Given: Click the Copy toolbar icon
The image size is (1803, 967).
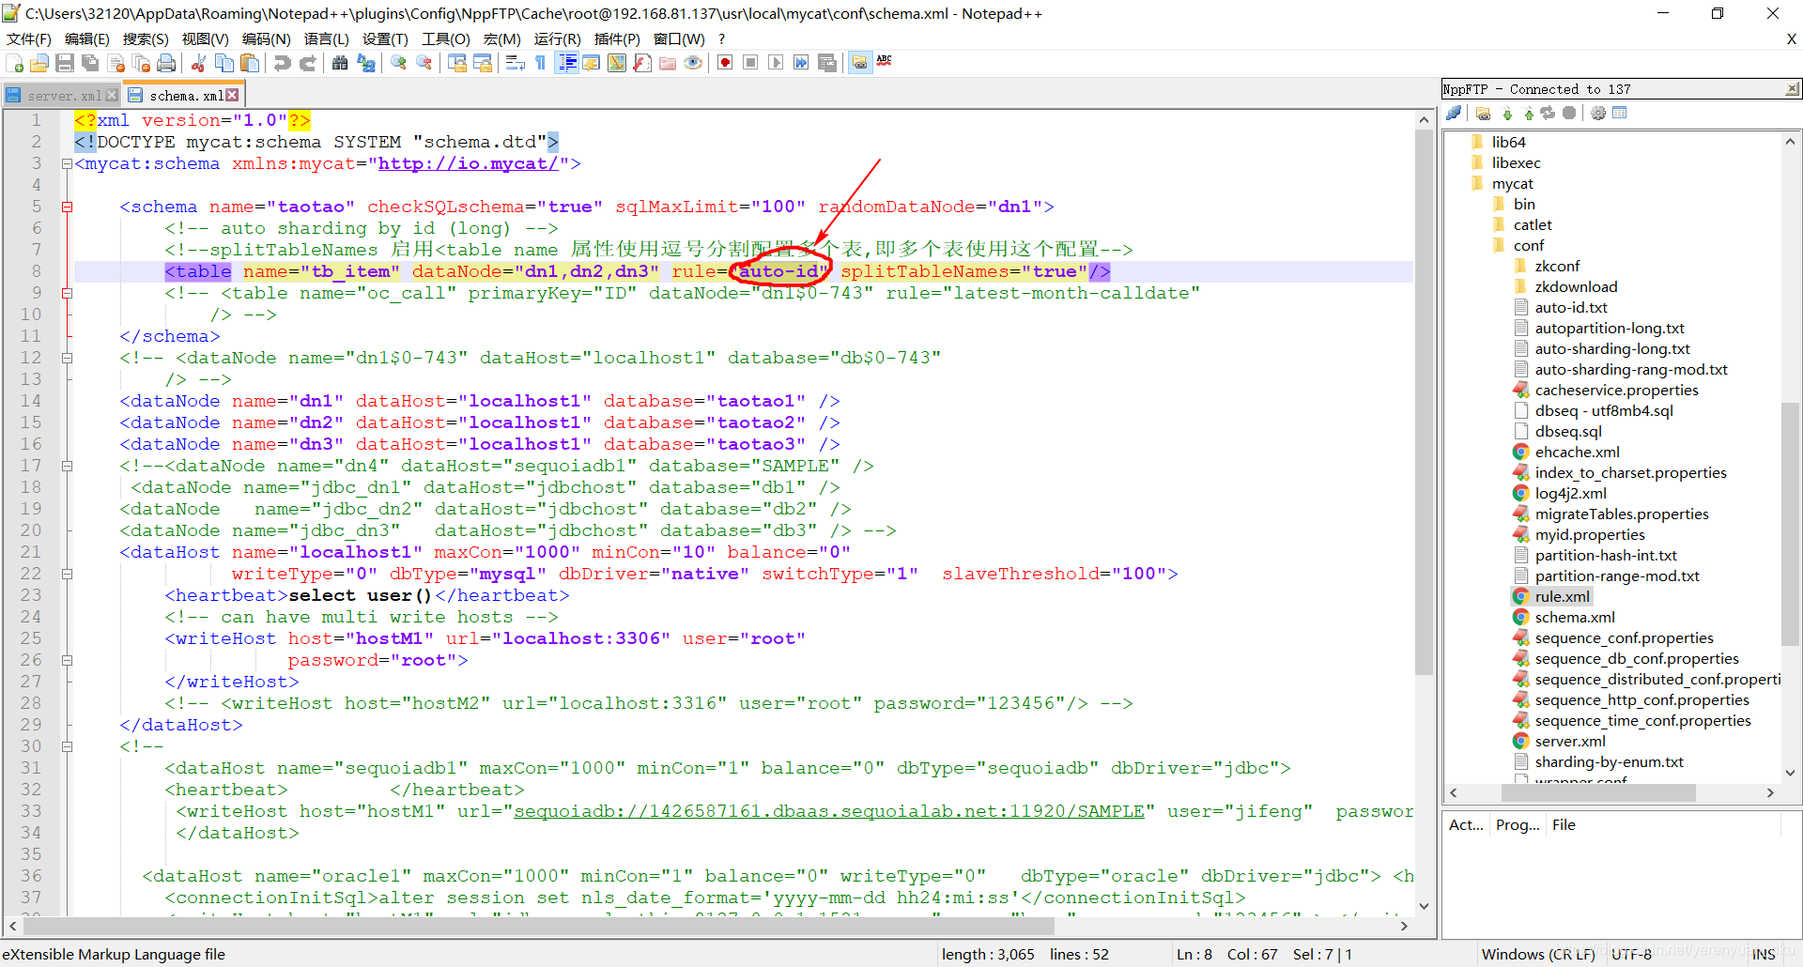Looking at the screenshot, I should (224, 63).
